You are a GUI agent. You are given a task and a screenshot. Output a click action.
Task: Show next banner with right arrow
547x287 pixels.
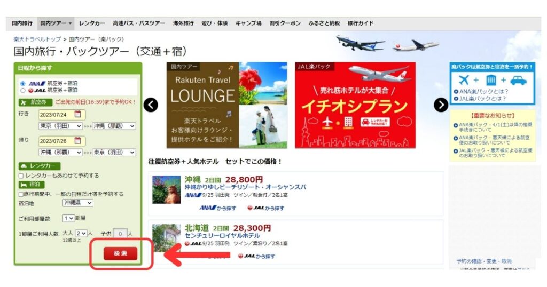(x=441, y=105)
